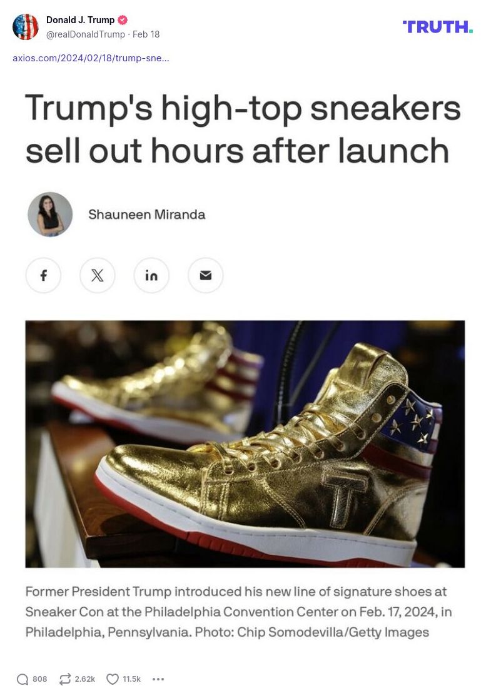Image resolution: width=486 pixels, height=698 pixels.
Task: Click the article headline about sneakers
Action: pos(243,129)
